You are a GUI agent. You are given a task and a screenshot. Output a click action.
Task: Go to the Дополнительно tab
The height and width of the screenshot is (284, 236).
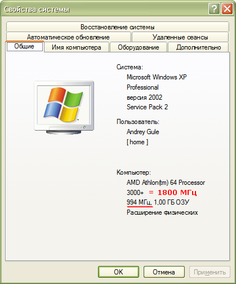pos(198,47)
